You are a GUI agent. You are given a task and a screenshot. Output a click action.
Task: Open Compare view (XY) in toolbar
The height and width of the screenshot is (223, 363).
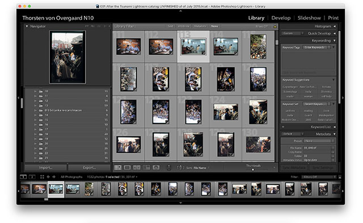pyautogui.click(x=137, y=168)
